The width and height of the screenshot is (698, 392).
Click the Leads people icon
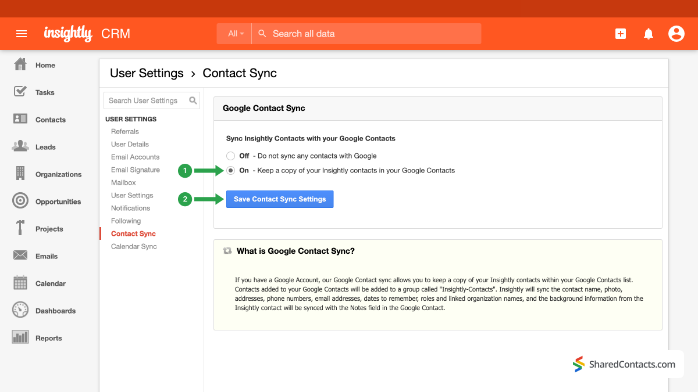tap(20, 146)
